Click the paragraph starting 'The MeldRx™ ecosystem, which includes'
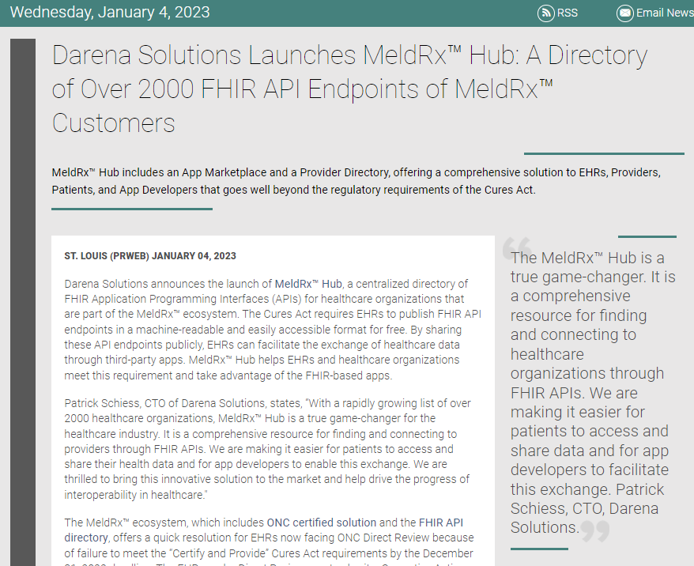The height and width of the screenshot is (566, 694). point(269,541)
